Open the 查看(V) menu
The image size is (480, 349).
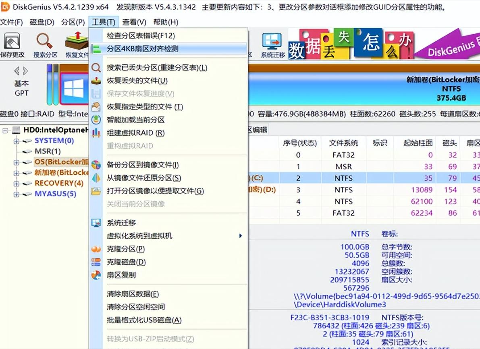135,22
